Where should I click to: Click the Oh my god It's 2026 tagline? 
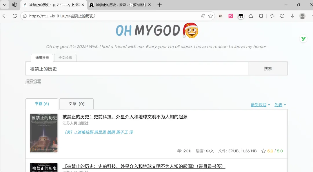[x=157, y=46]
